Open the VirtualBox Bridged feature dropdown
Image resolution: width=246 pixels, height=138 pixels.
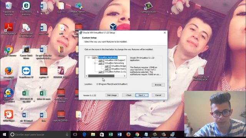click(x=108, y=66)
